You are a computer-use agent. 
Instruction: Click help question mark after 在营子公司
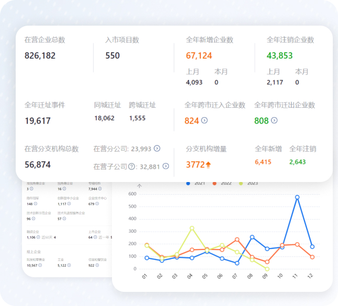[x=131, y=166]
